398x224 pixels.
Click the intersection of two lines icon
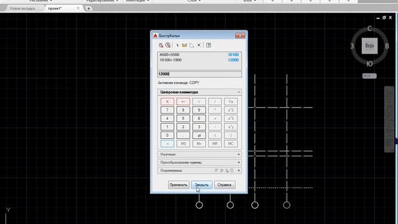(x=199, y=45)
